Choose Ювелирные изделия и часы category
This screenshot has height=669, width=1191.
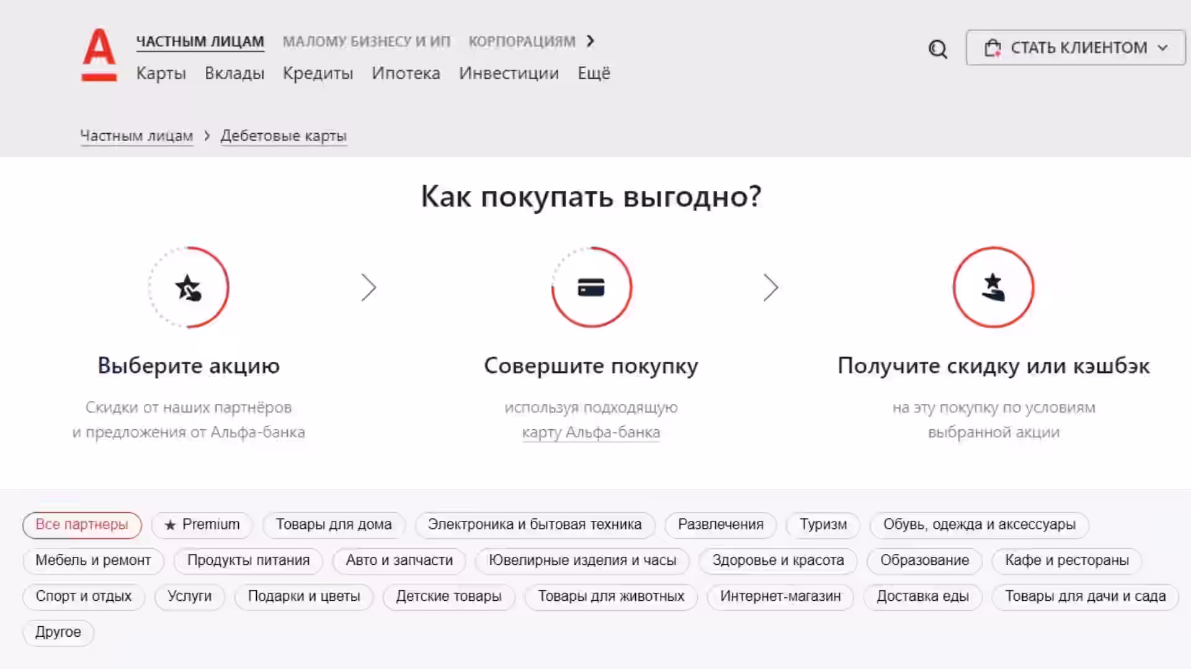tap(582, 561)
